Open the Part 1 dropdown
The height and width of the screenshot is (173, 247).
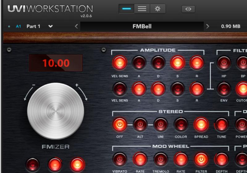tap(51, 26)
